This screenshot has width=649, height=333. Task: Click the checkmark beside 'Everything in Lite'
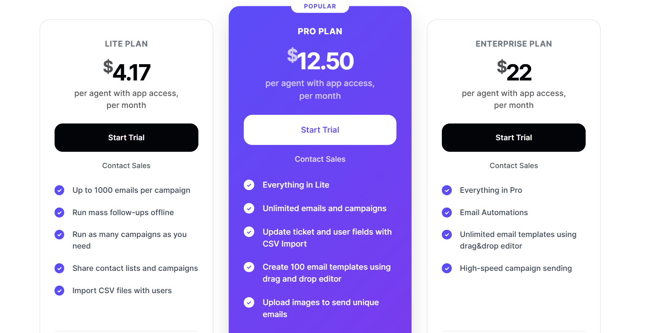click(x=249, y=185)
